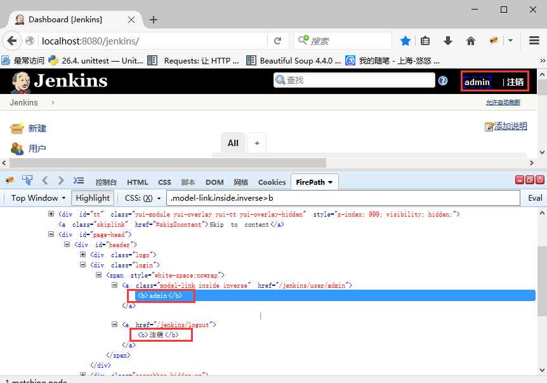547x383 pixels.
Task: Go back with the browser back arrow
Action: point(11,41)
